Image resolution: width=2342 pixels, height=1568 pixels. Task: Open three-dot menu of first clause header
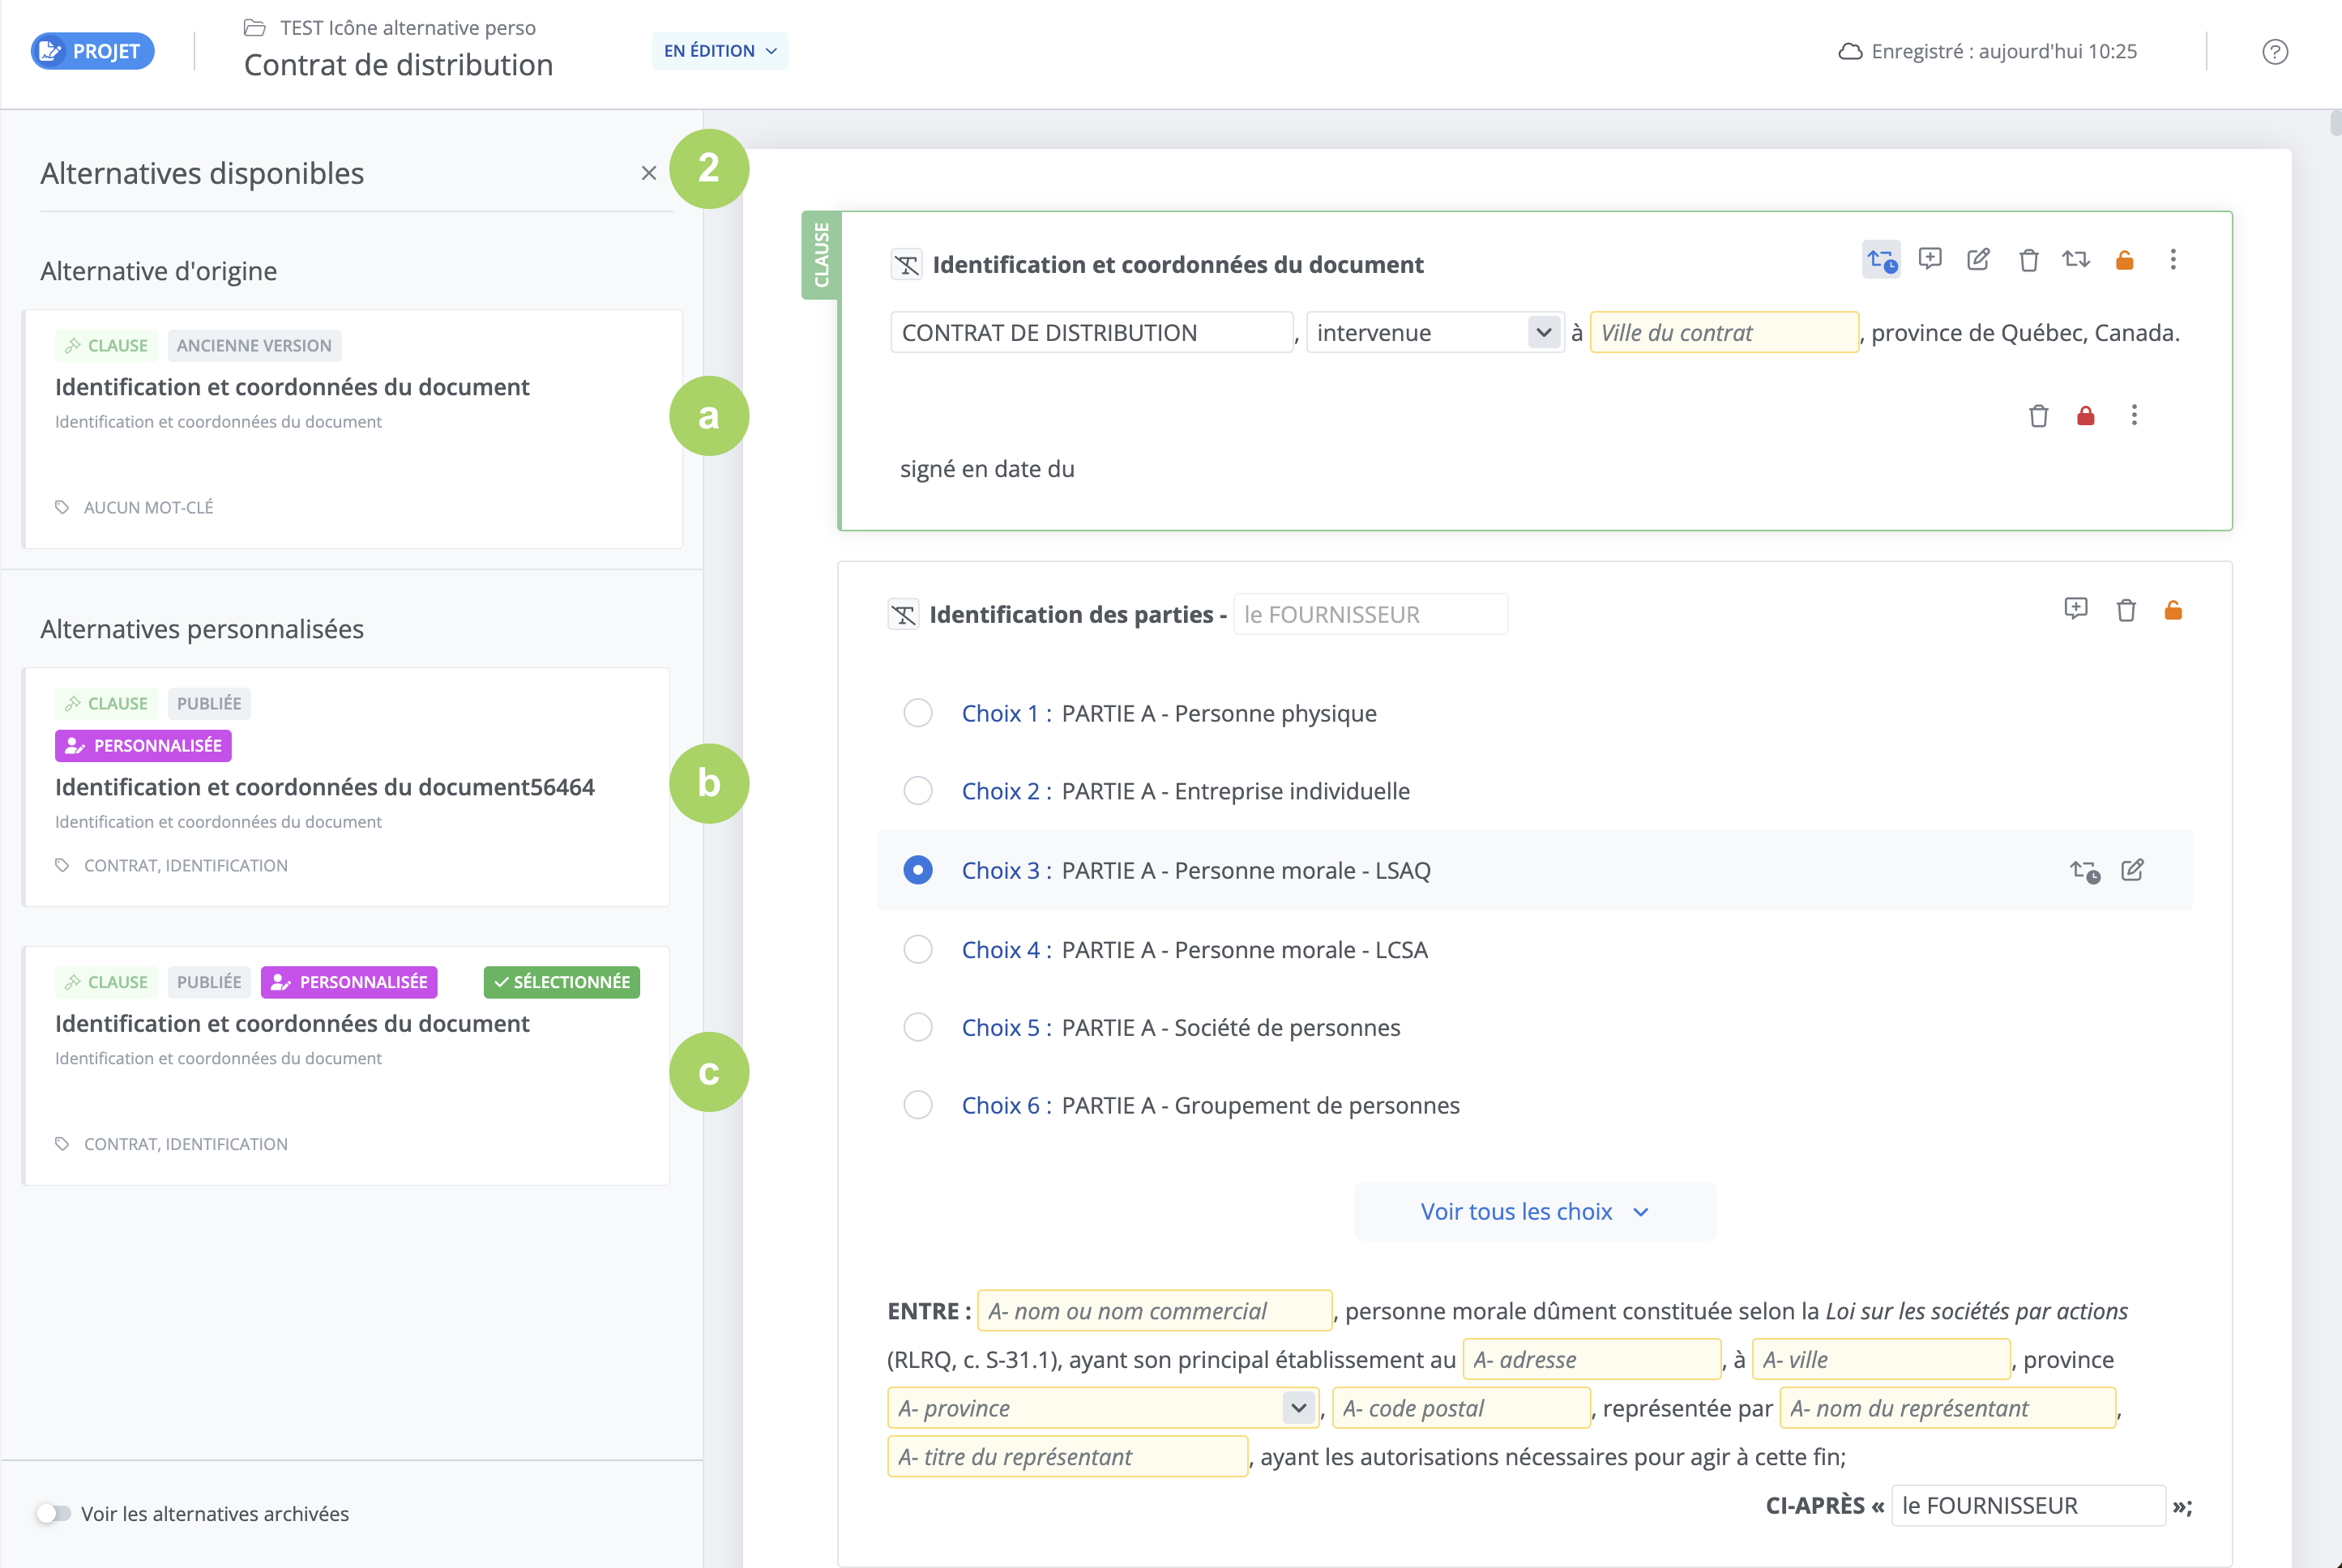2173,260
